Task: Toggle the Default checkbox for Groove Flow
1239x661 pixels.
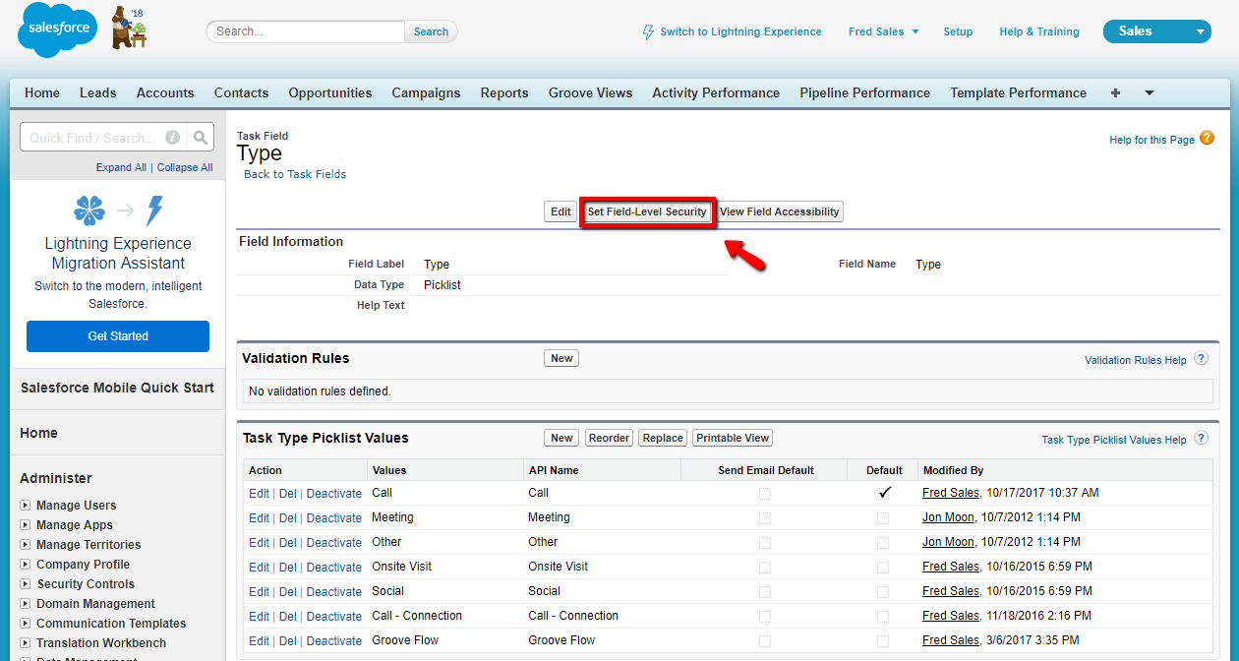Action: pyautogui.click(x=883, y=640)
